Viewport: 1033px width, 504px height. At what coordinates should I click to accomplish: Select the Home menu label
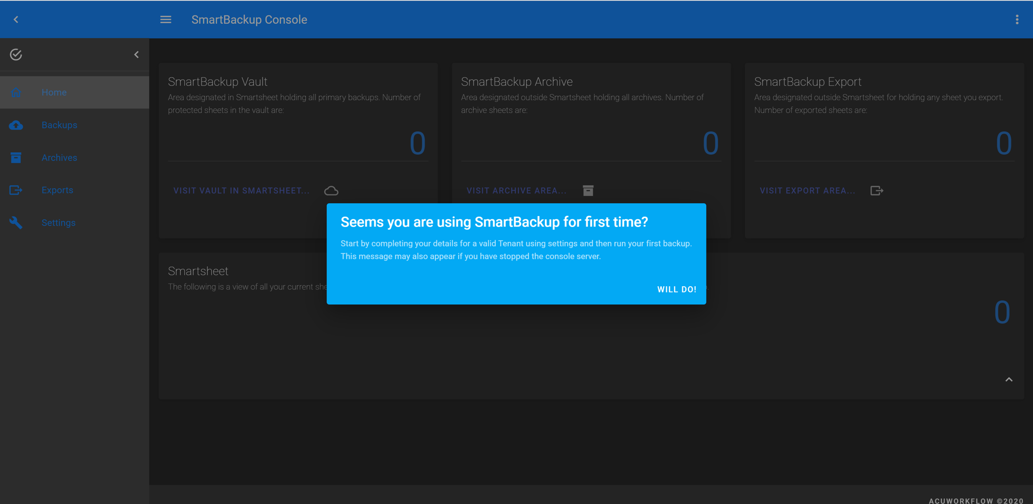(54, 93)
